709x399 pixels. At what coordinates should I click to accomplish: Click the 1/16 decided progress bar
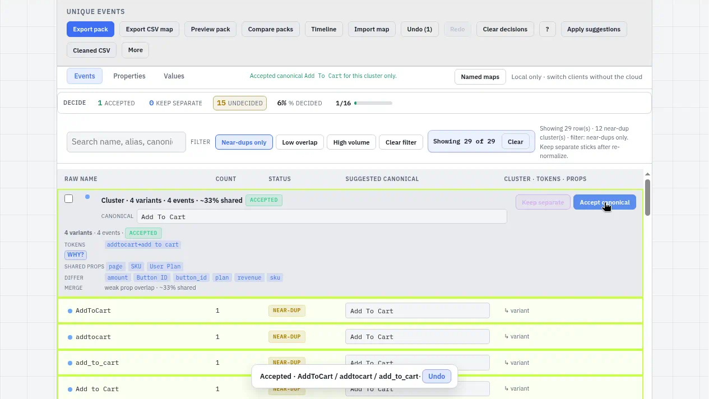click(373, 103)
